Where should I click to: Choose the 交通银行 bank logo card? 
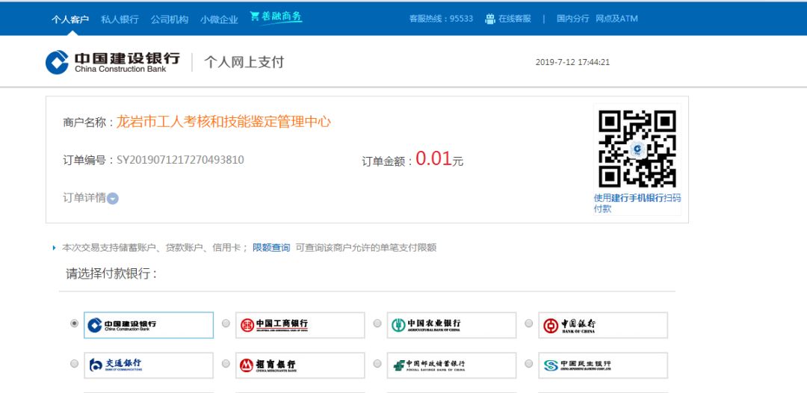click(149, 365)
